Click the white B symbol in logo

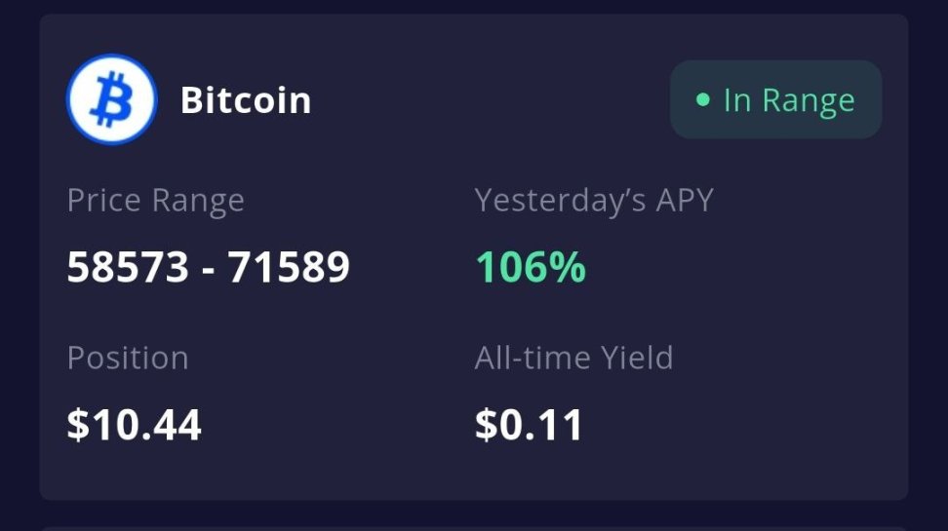[x=110, y=100]
